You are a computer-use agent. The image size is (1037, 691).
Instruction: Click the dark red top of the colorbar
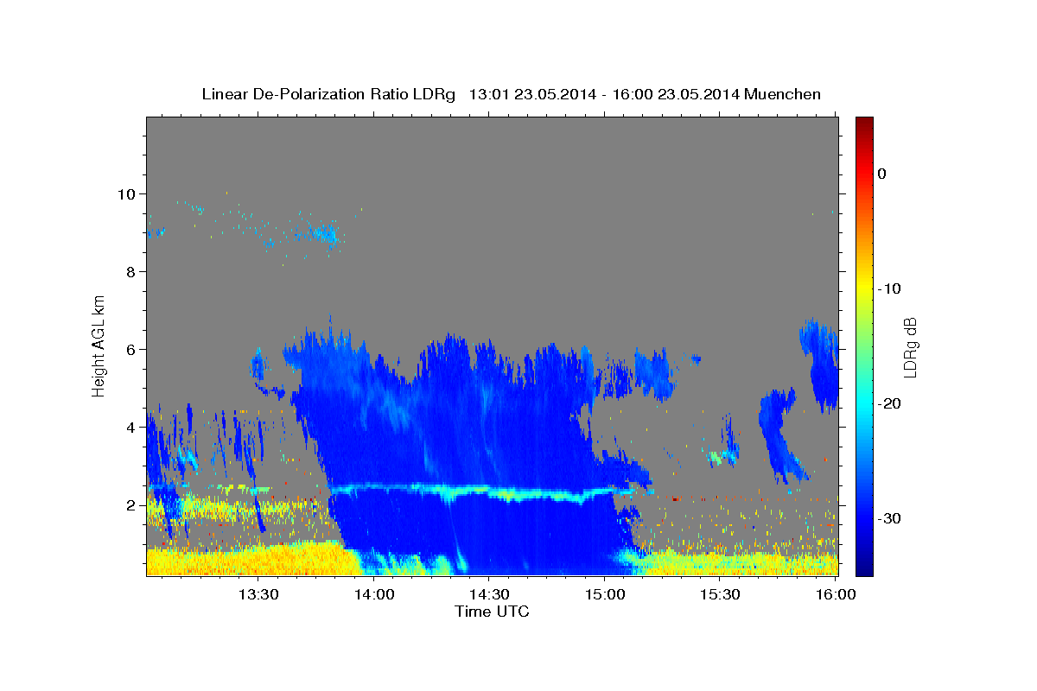tap(864, 124)
